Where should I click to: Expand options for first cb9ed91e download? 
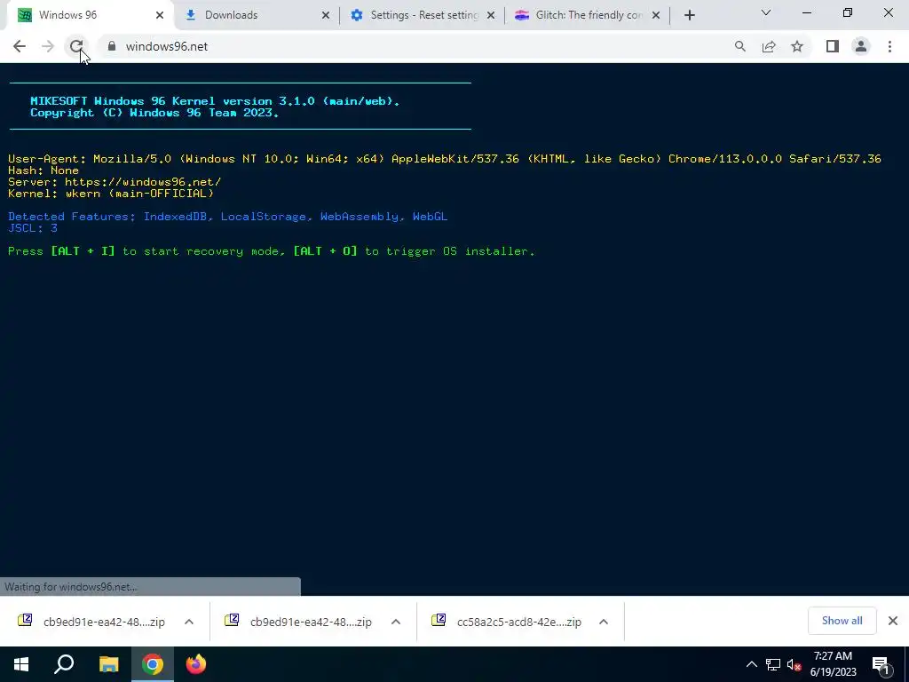[x=189, y=622]
